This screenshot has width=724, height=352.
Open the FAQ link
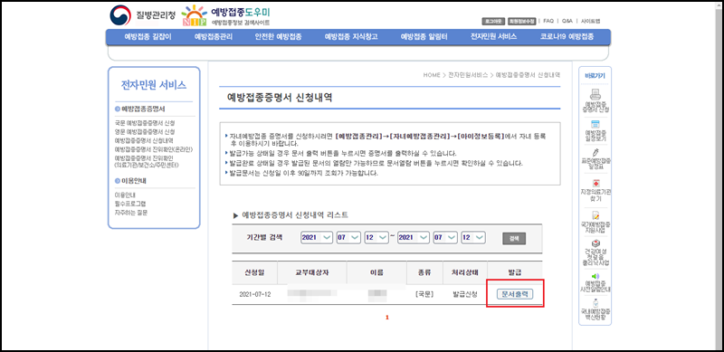548,21
